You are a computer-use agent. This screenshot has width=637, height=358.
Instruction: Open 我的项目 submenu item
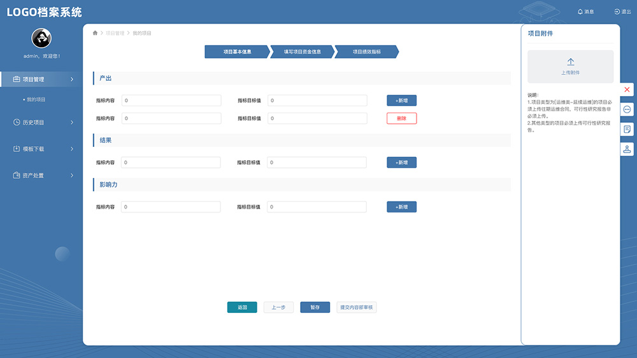coord(36,99)
